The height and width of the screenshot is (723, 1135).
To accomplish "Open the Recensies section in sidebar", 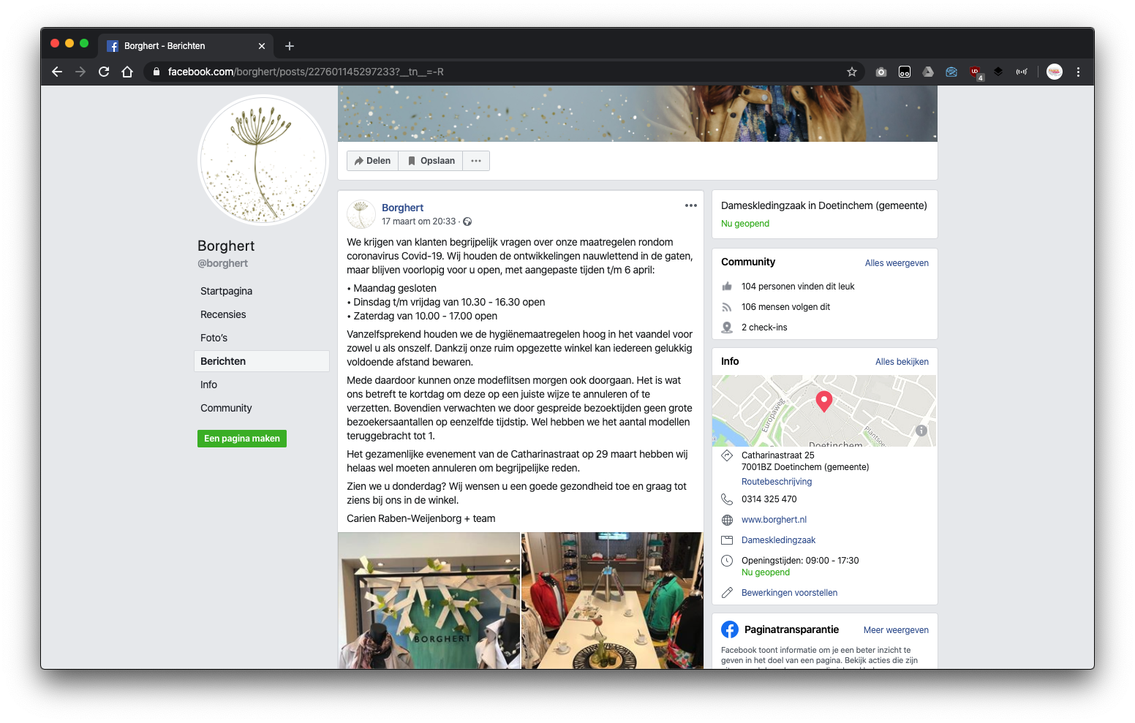I will [223, 314].
